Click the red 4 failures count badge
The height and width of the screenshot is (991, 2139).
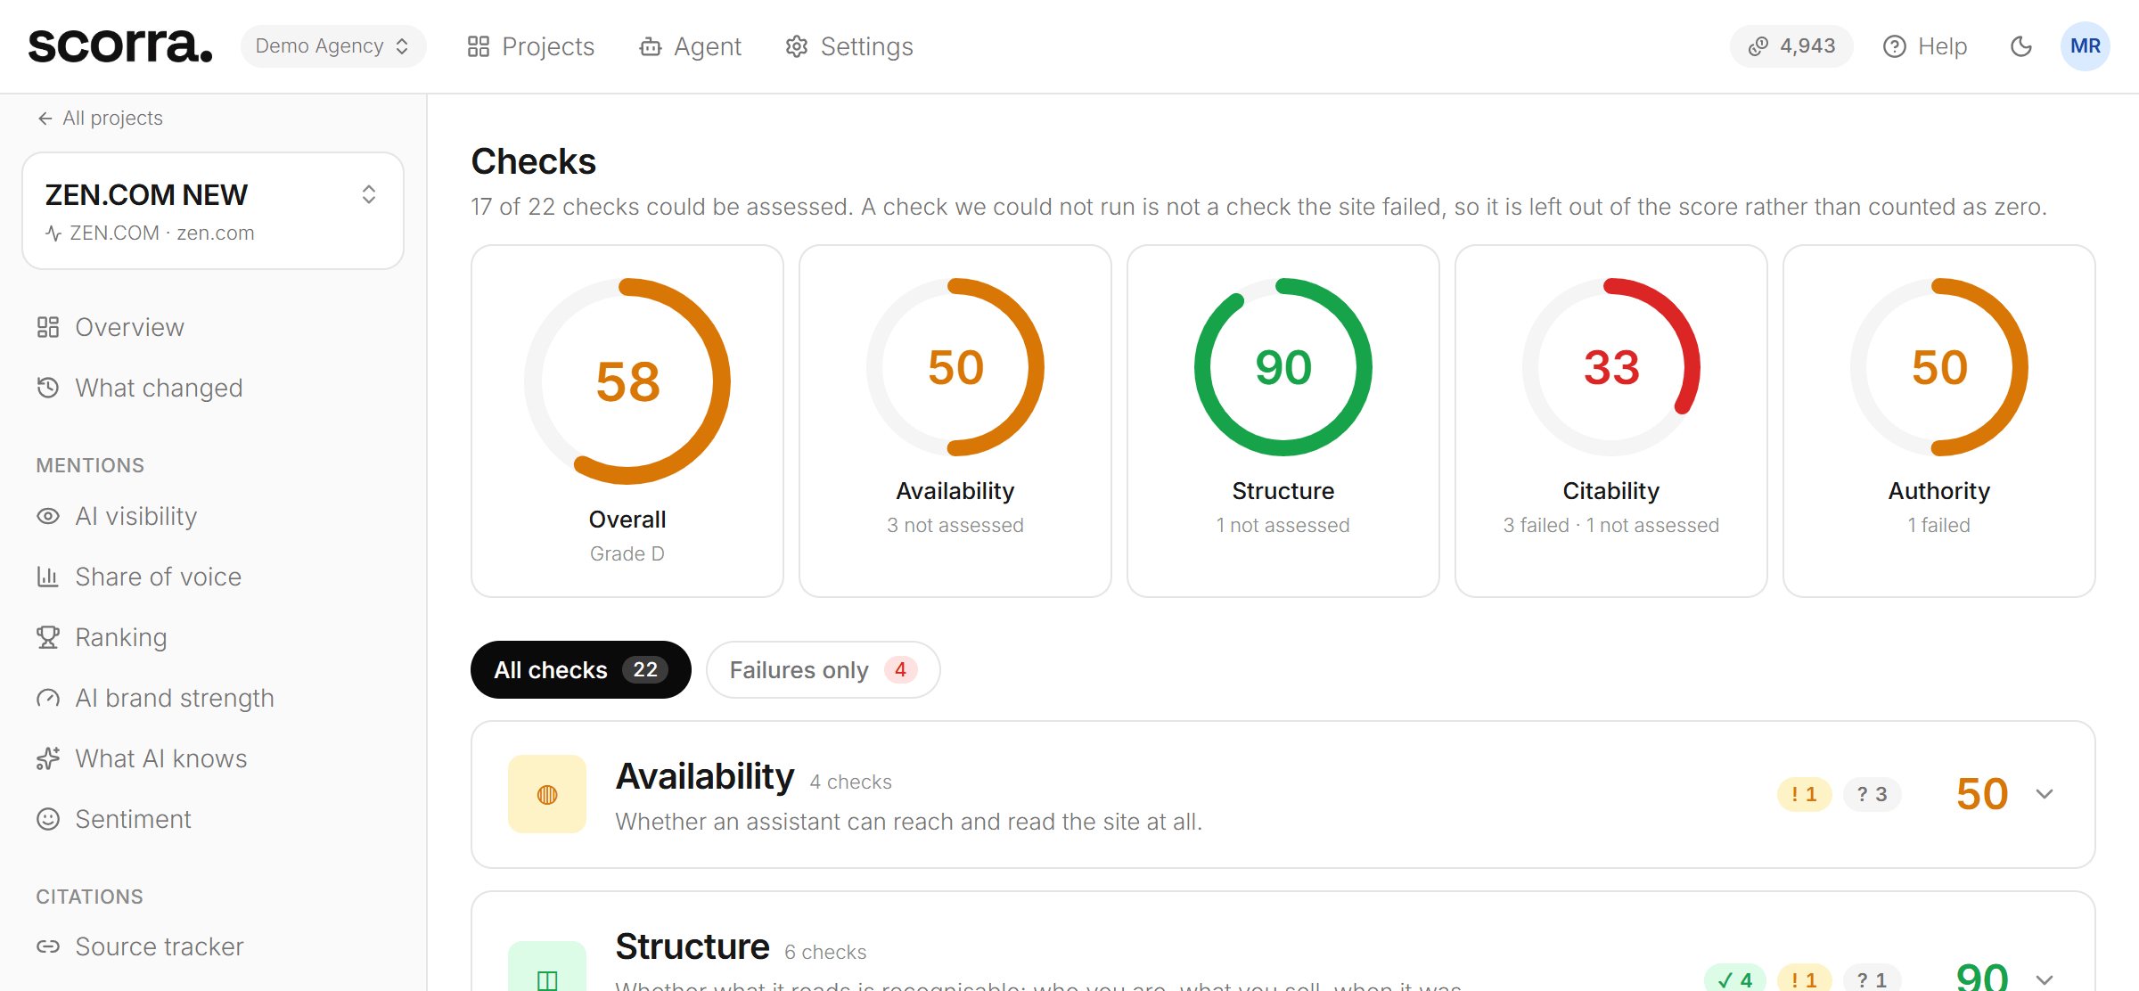900,669
